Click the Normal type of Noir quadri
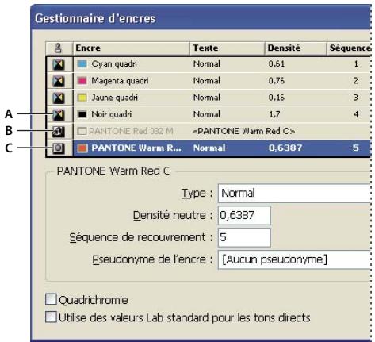This screenshot has width=375, height=342. click(x=207, y=114)
